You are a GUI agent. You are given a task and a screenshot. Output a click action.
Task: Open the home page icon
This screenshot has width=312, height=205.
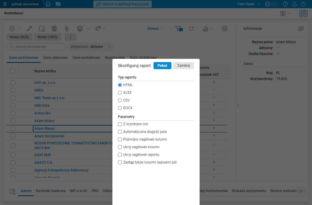48,4
